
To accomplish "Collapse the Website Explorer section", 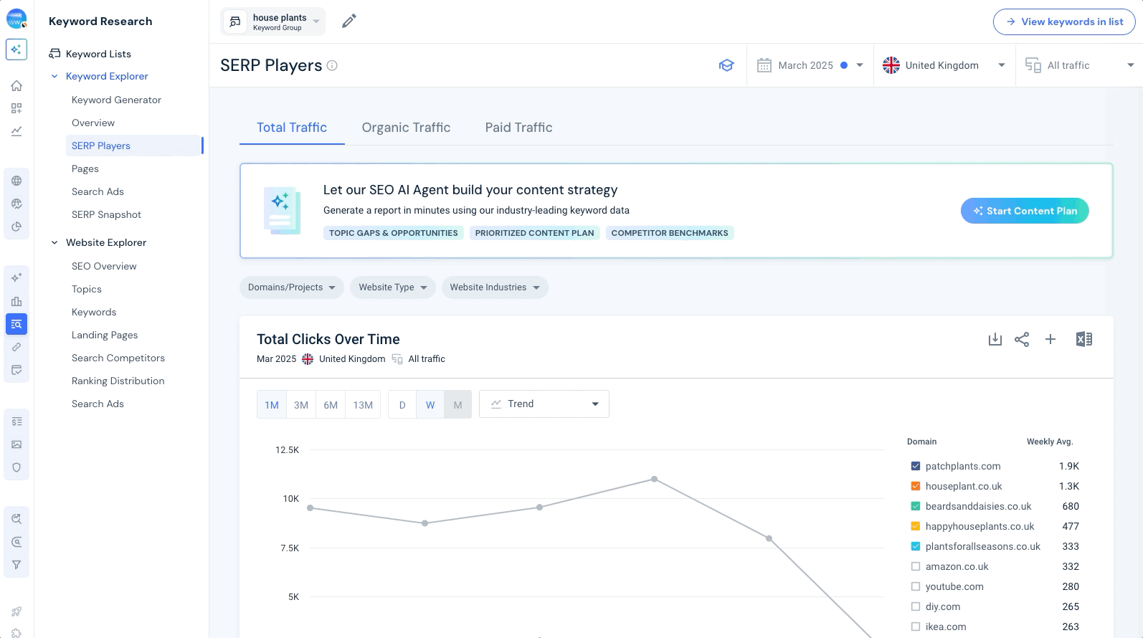I will [x=54, y=242].
